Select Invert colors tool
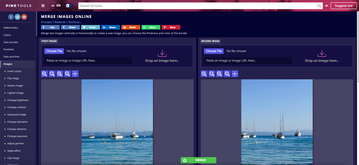Image resolution: width=359 pixels, height=165 pixels. point(14,71)
